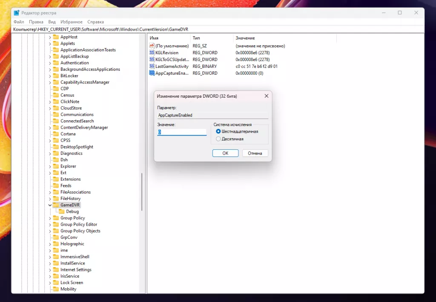Screen dimensions: 436x302
Task: Click the Feeds folder icon
Action: tap(56, 185)
